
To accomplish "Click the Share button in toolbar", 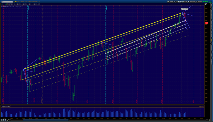I will [x=170, y=2].
